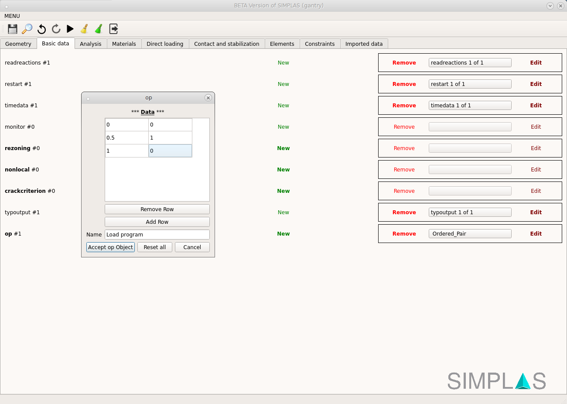Click the magnifying glass icon
Viewport: 567px width, 404px height.
pyautogui.click(x=27, y=29)
